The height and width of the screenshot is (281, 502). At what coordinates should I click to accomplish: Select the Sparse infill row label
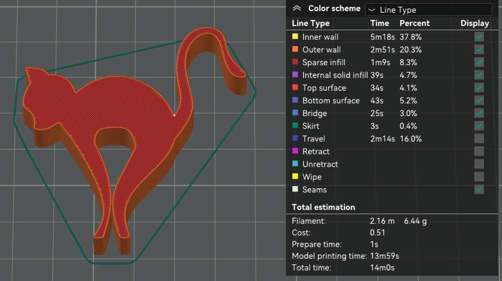tap(324, 63)
